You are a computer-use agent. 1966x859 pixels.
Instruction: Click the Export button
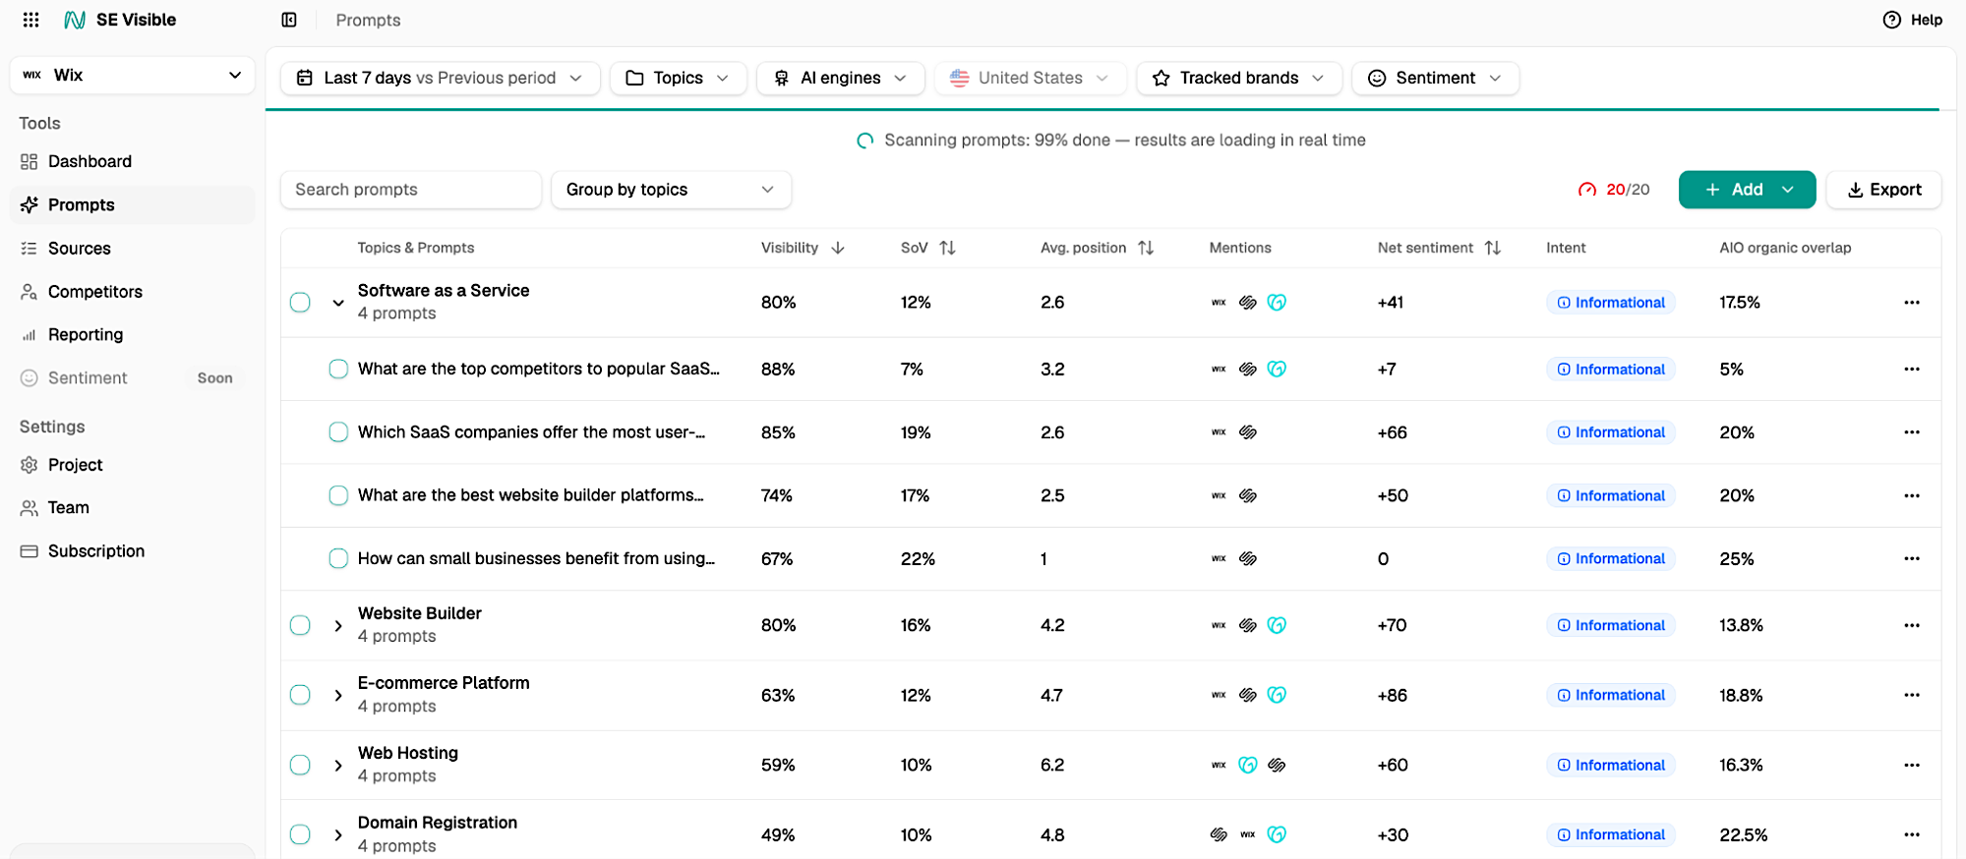tap(1883, 190)
